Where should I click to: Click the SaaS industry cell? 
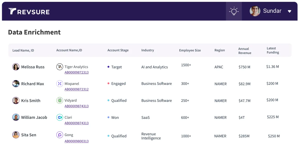click(146, 118)
